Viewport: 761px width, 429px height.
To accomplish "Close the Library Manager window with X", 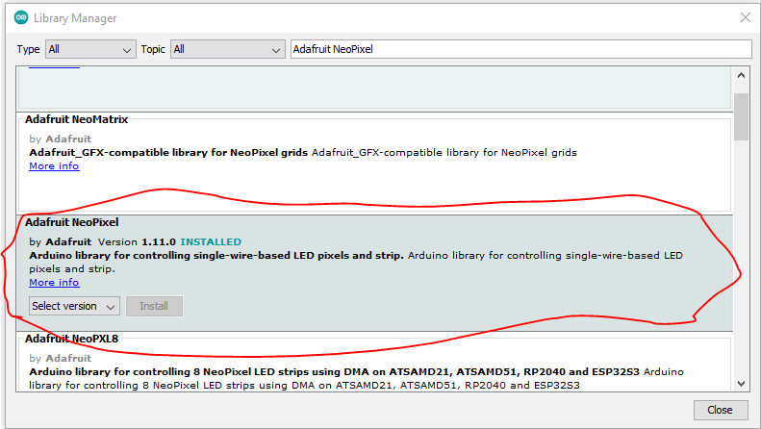I will (744, 17).
